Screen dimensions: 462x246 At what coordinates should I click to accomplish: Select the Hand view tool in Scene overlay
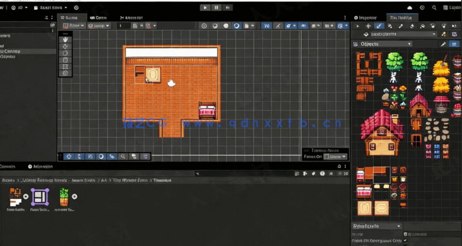tap(65, 39)
